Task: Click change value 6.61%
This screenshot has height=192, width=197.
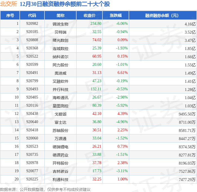Action: click(x=122, y=73)
